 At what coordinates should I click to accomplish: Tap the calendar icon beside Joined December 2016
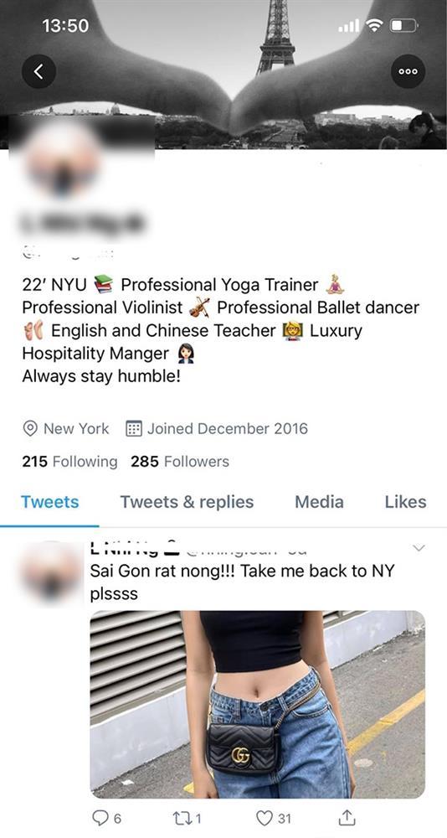[x=133, y=428]
